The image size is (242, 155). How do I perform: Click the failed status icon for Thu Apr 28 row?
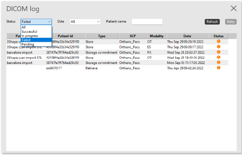coord(219,68)
